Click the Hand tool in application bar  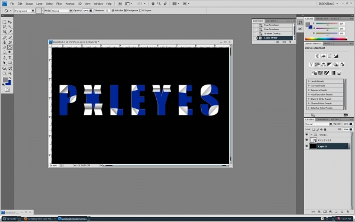pos(153,4)
